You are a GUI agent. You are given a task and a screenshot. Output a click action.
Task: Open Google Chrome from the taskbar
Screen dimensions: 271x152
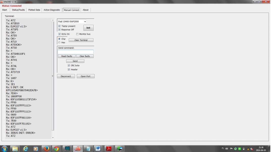(56, 149)
